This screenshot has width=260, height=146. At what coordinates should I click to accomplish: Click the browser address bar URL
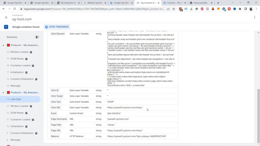94,9
